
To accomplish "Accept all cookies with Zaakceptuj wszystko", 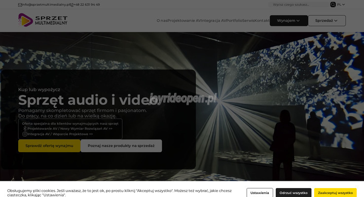I will coord(335,193).
